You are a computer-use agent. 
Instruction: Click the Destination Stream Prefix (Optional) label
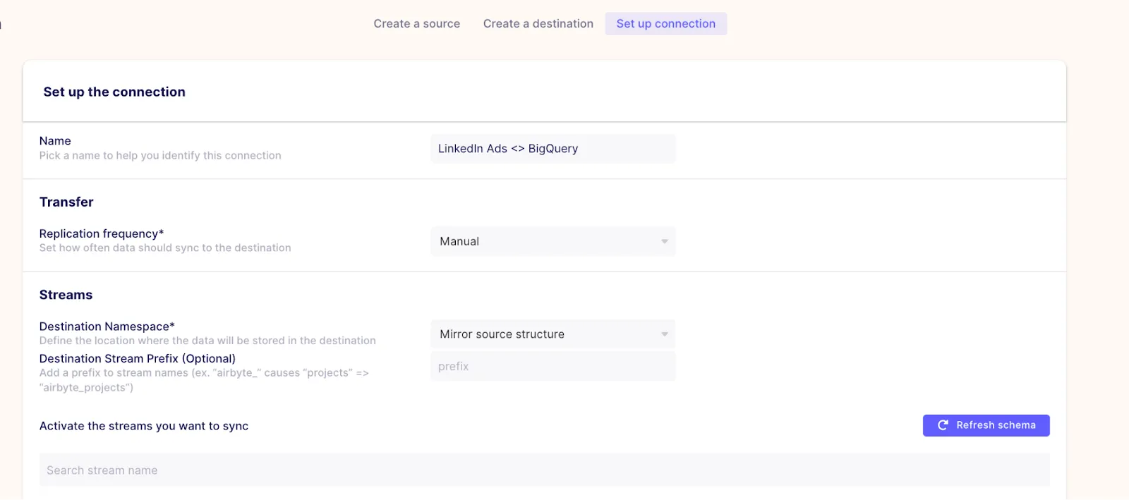(138, 359)
